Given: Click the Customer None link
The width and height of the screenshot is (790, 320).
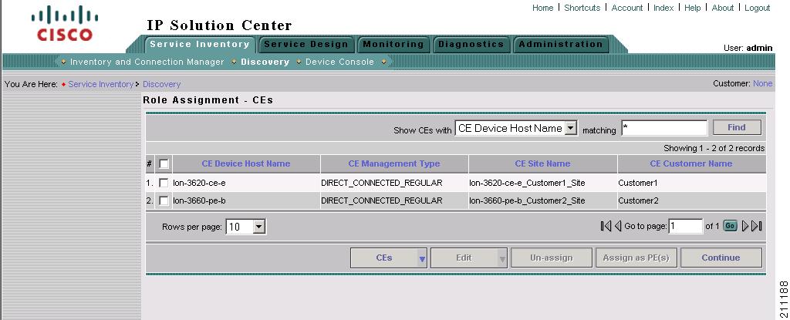Looking at the screenshot, I should [762, 83].
